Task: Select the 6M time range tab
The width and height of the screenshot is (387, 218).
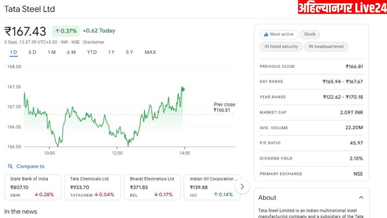Action: 71,52
